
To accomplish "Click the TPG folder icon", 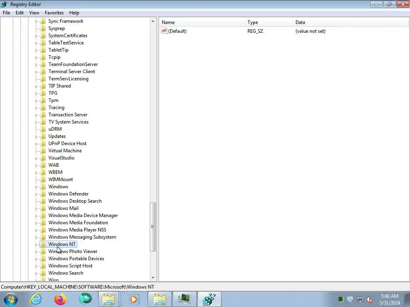I will coord(43,93).
